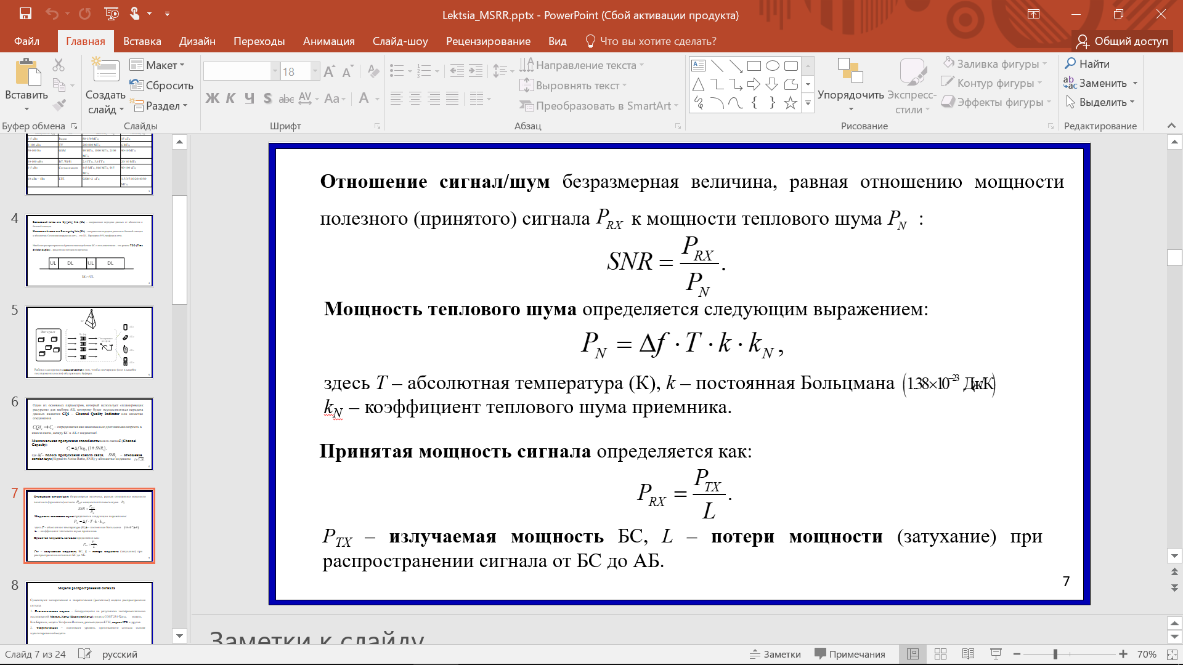Open the font size dropdown arrow
This screenshot has width=1183, height=665.
[x=315, y=71]
